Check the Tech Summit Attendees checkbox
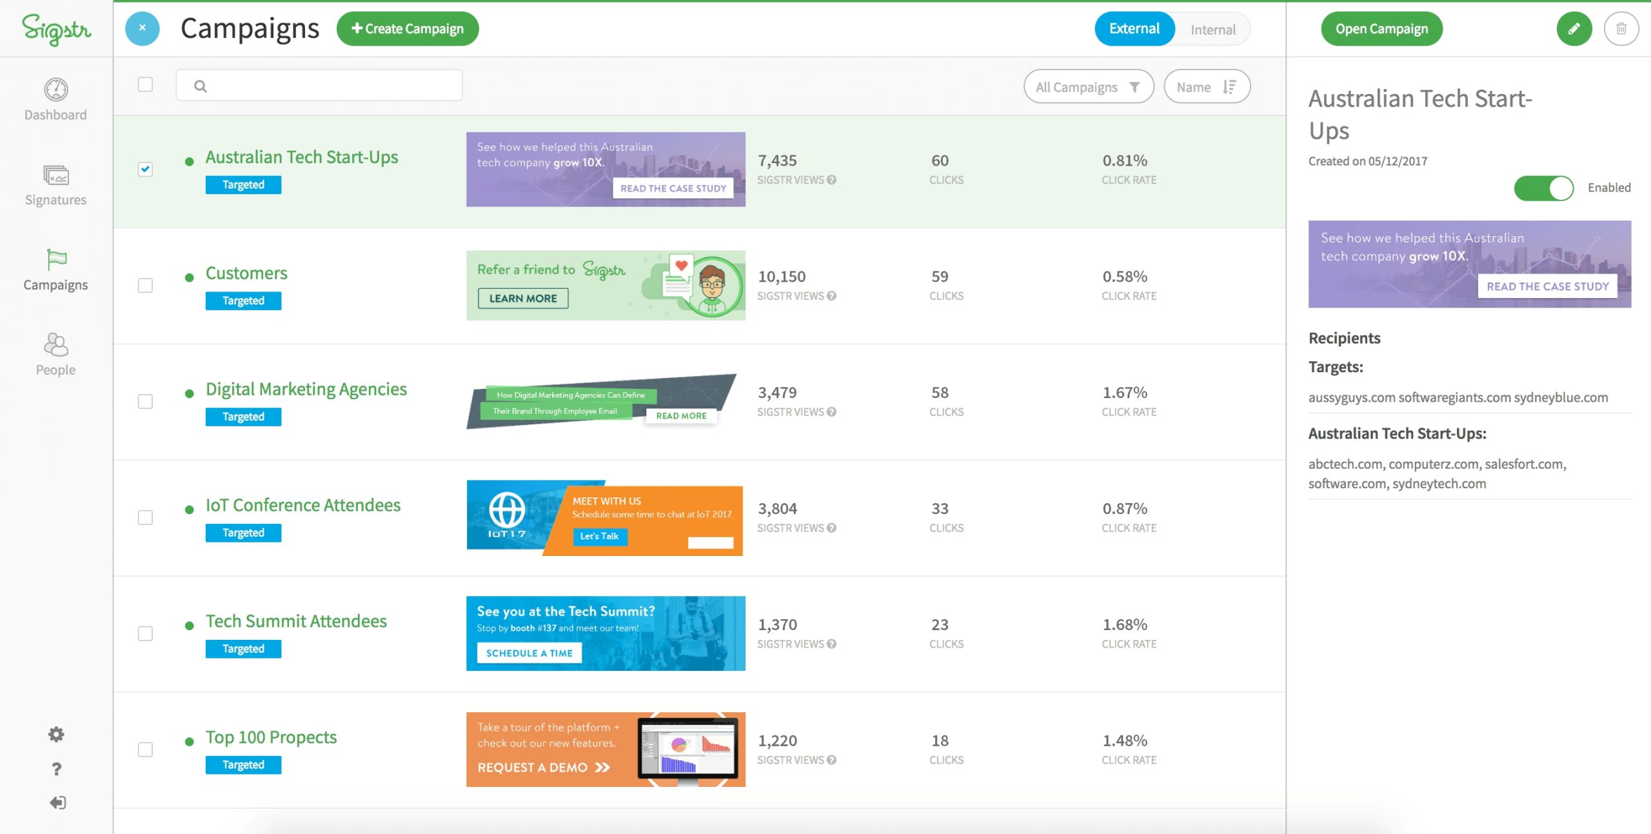This screenshot has width=1651, height=834. tap(145, 633)
